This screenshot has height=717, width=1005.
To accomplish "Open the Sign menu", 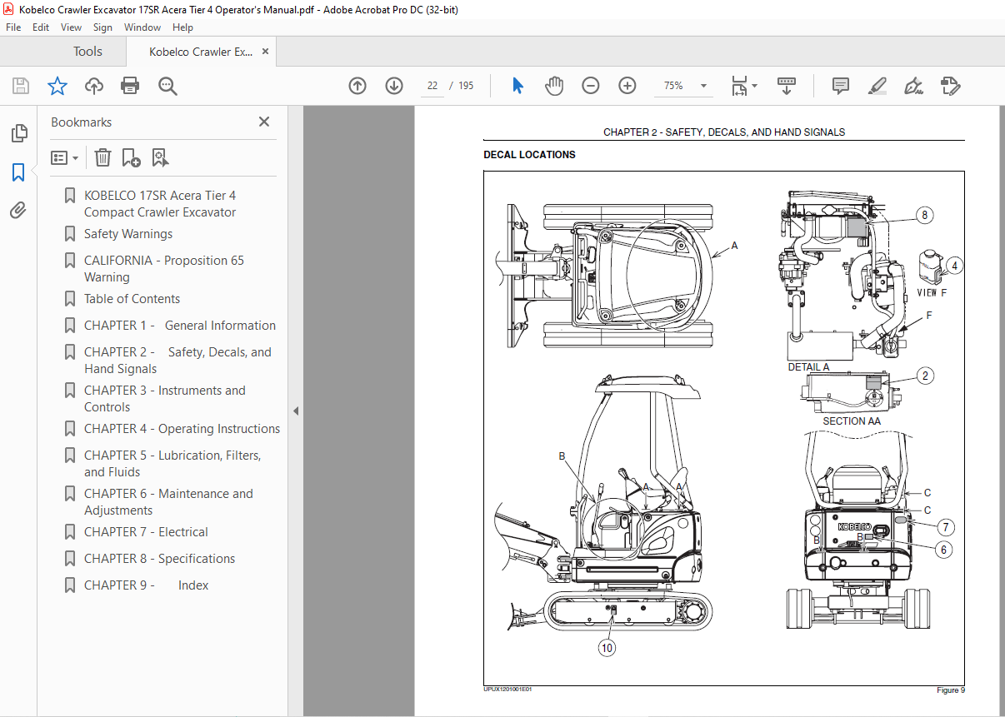I will click(x=102, y=27).
